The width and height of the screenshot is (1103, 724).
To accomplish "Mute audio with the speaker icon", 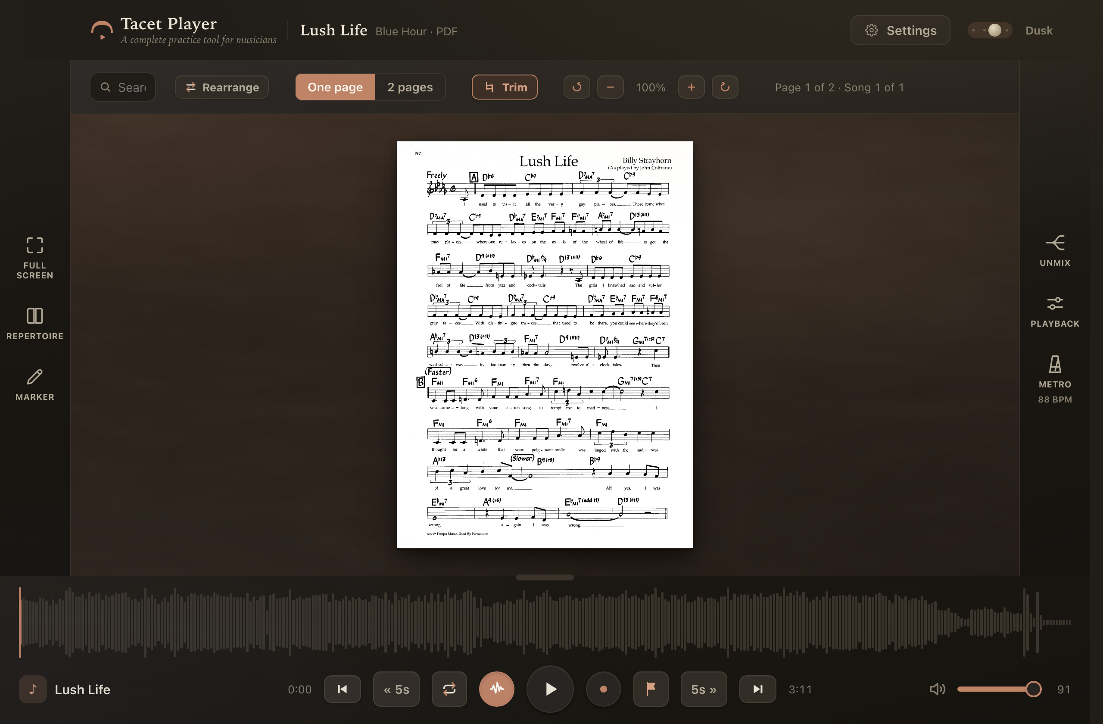I will click(x=937, y=689).
